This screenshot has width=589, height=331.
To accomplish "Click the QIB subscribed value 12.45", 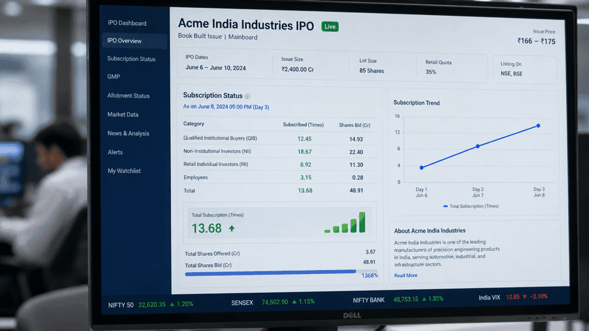I will [304, 139].
